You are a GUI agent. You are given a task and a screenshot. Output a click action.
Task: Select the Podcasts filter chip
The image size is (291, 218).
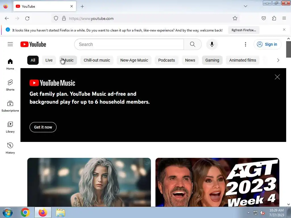pos(167,60)
